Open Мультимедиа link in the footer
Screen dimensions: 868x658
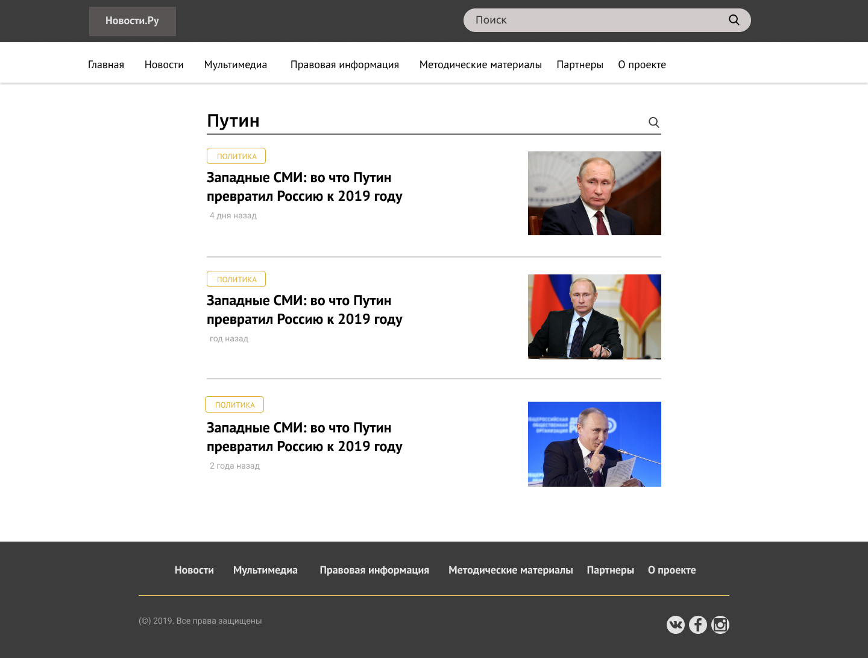(x=265, y=570)
